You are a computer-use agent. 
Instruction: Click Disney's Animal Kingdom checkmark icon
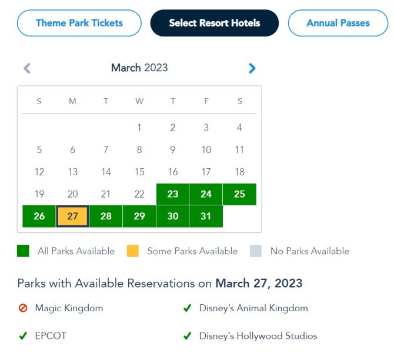(x=187, y=308)
